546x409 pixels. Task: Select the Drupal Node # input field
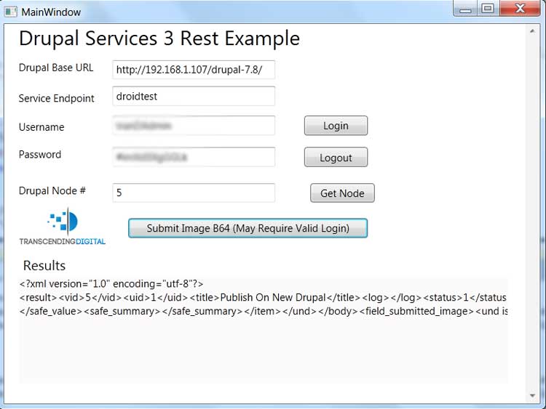pyautogui.click(x=194, y=193)
